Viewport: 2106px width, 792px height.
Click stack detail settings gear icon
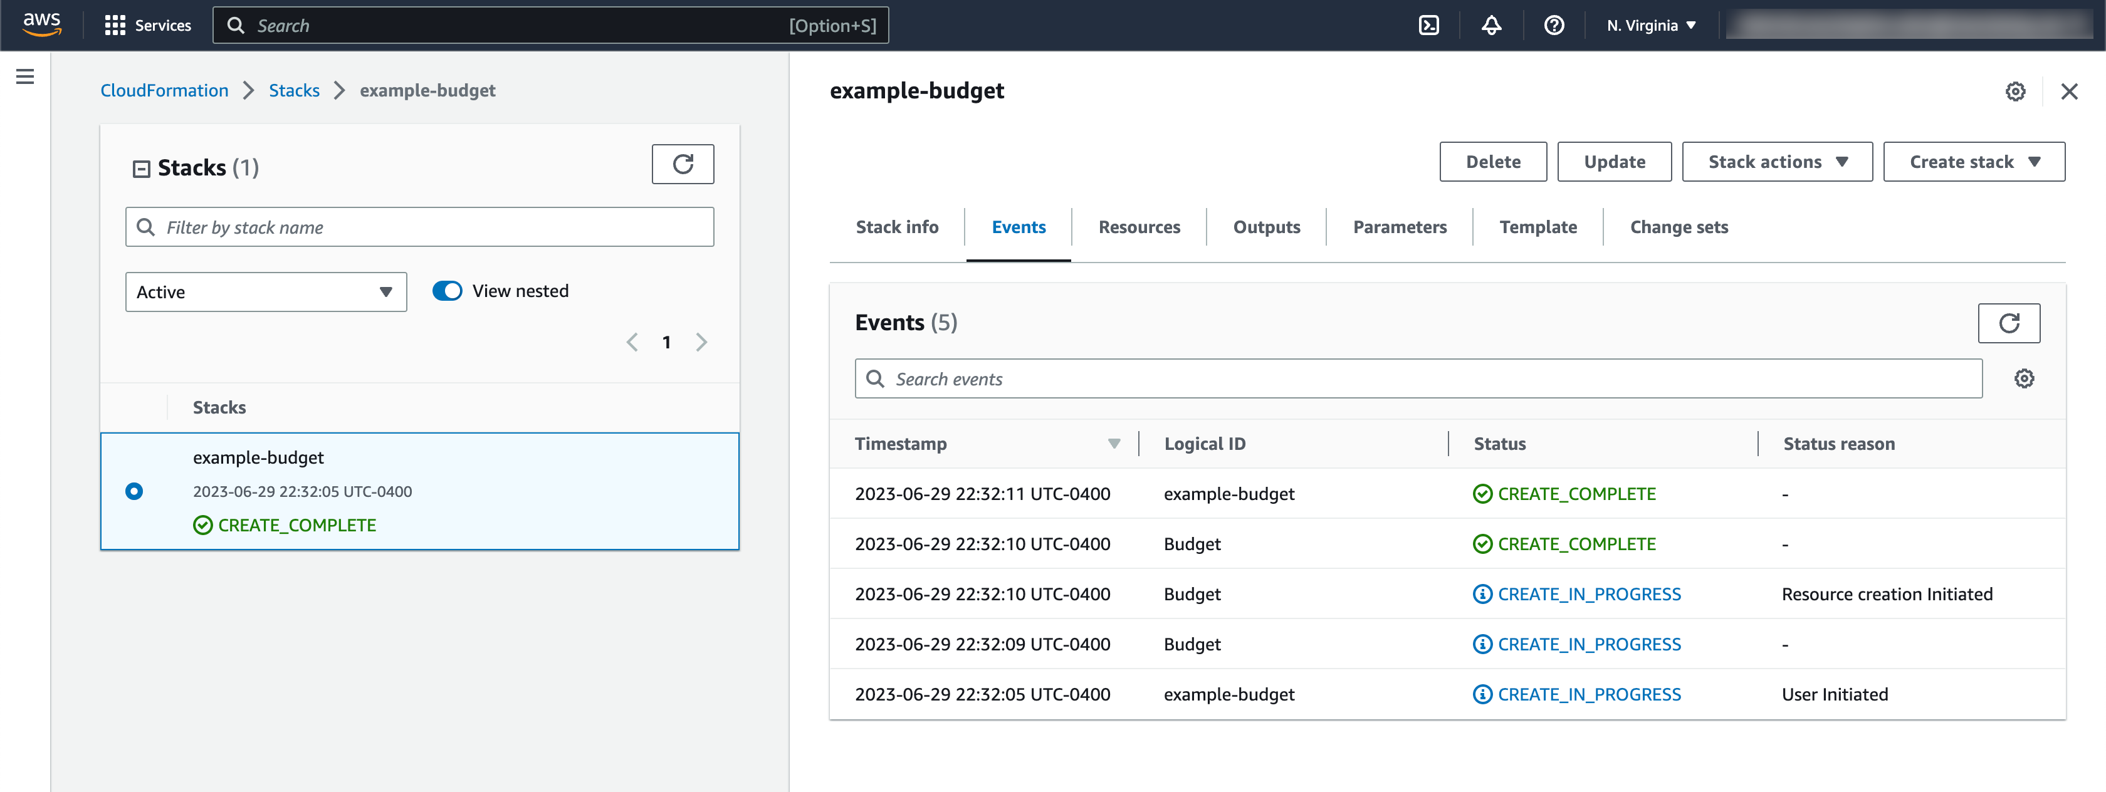tap(2015, 91)
